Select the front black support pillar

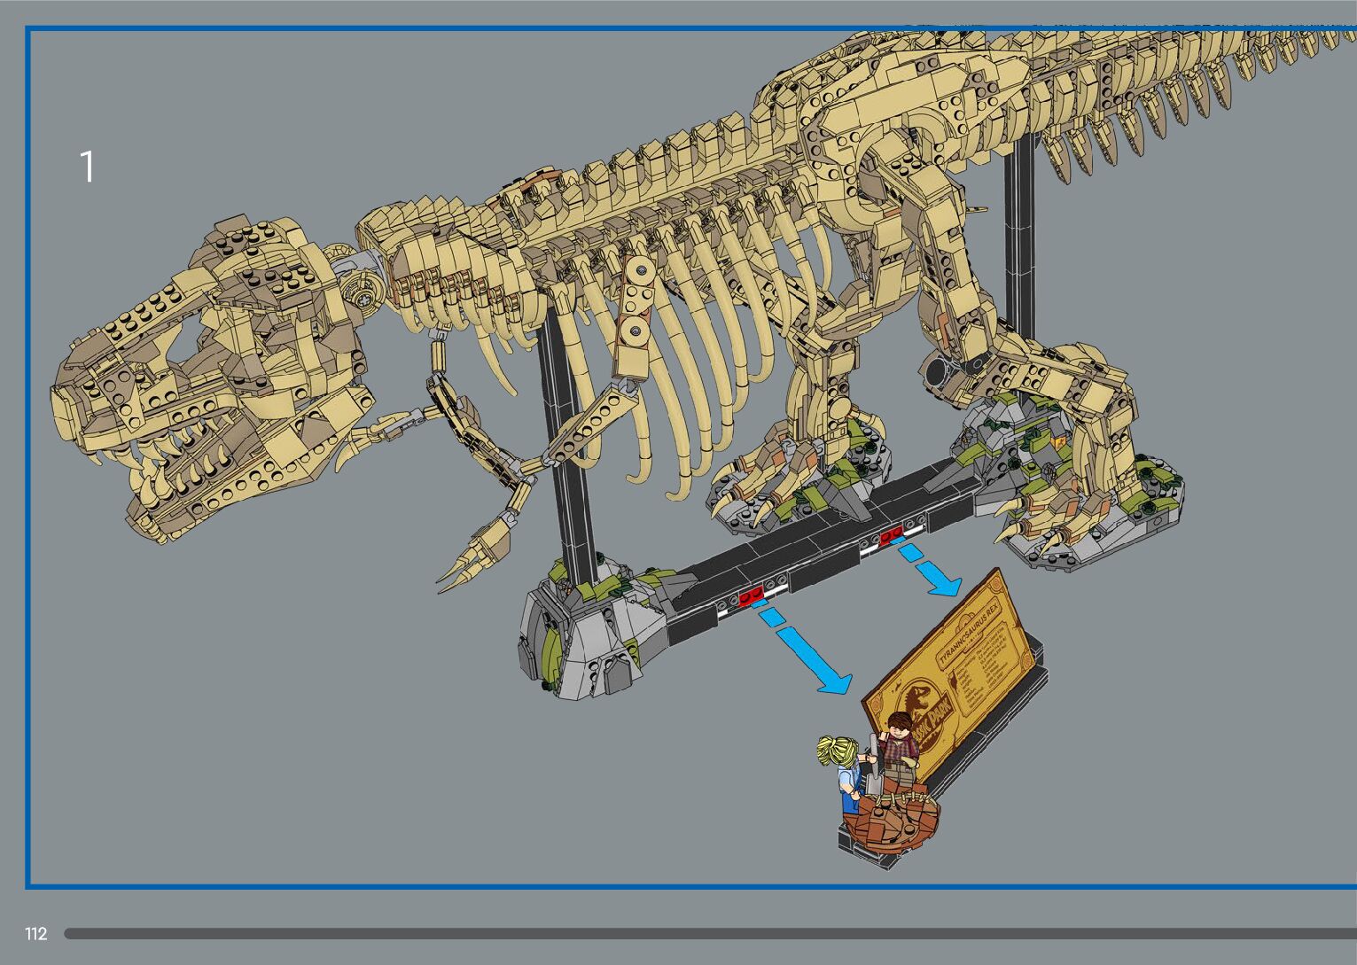(x=567, y=443)
